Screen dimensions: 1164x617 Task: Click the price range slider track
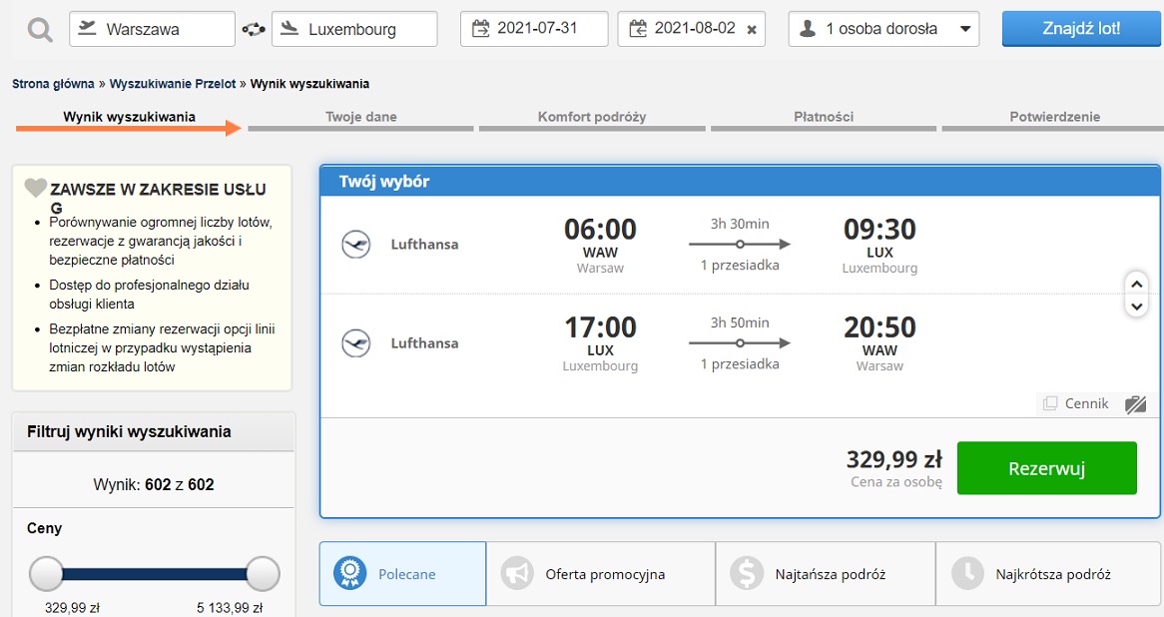pos(155,574)
